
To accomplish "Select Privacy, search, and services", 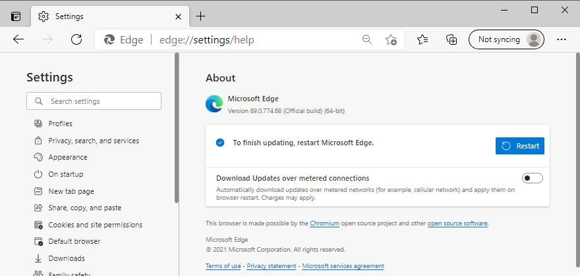I will [94, 141].
